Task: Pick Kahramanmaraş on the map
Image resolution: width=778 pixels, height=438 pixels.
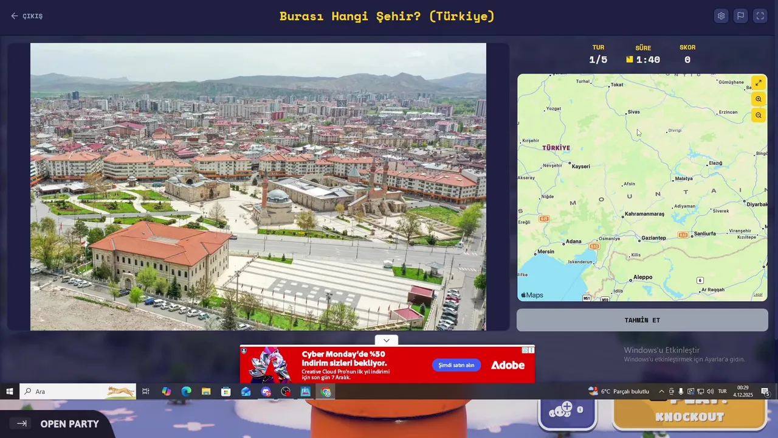Action: [x=643, y=214]
